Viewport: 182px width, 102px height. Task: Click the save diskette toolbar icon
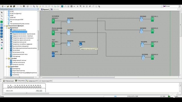point(11,6)
